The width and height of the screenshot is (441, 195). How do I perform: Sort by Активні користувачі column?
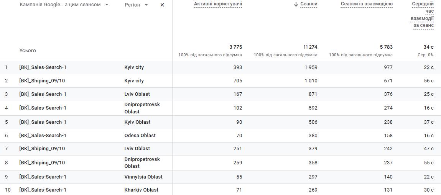(x=218, y=4)
